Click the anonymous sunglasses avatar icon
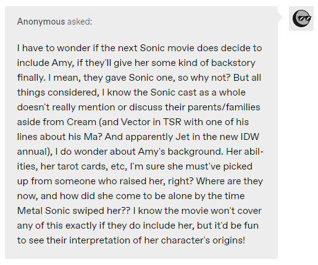This screenshot has width=318, height=265. coord(301,18)
